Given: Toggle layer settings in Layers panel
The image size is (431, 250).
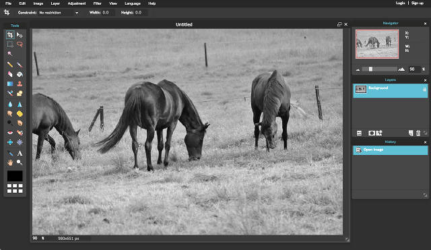Looking at the screenshot, I should coord(359,133).
